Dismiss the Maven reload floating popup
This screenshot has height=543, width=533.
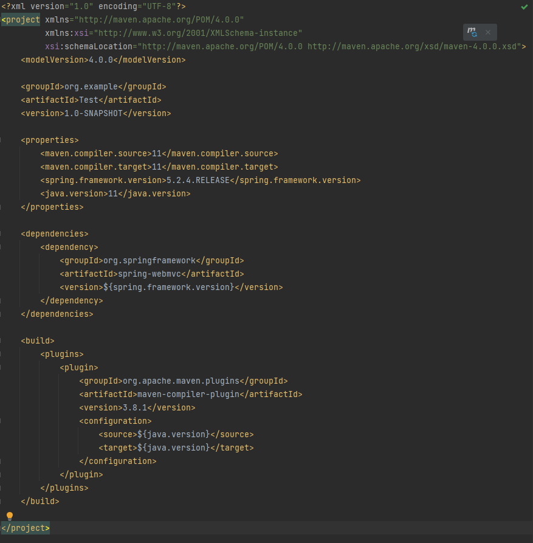488,32
